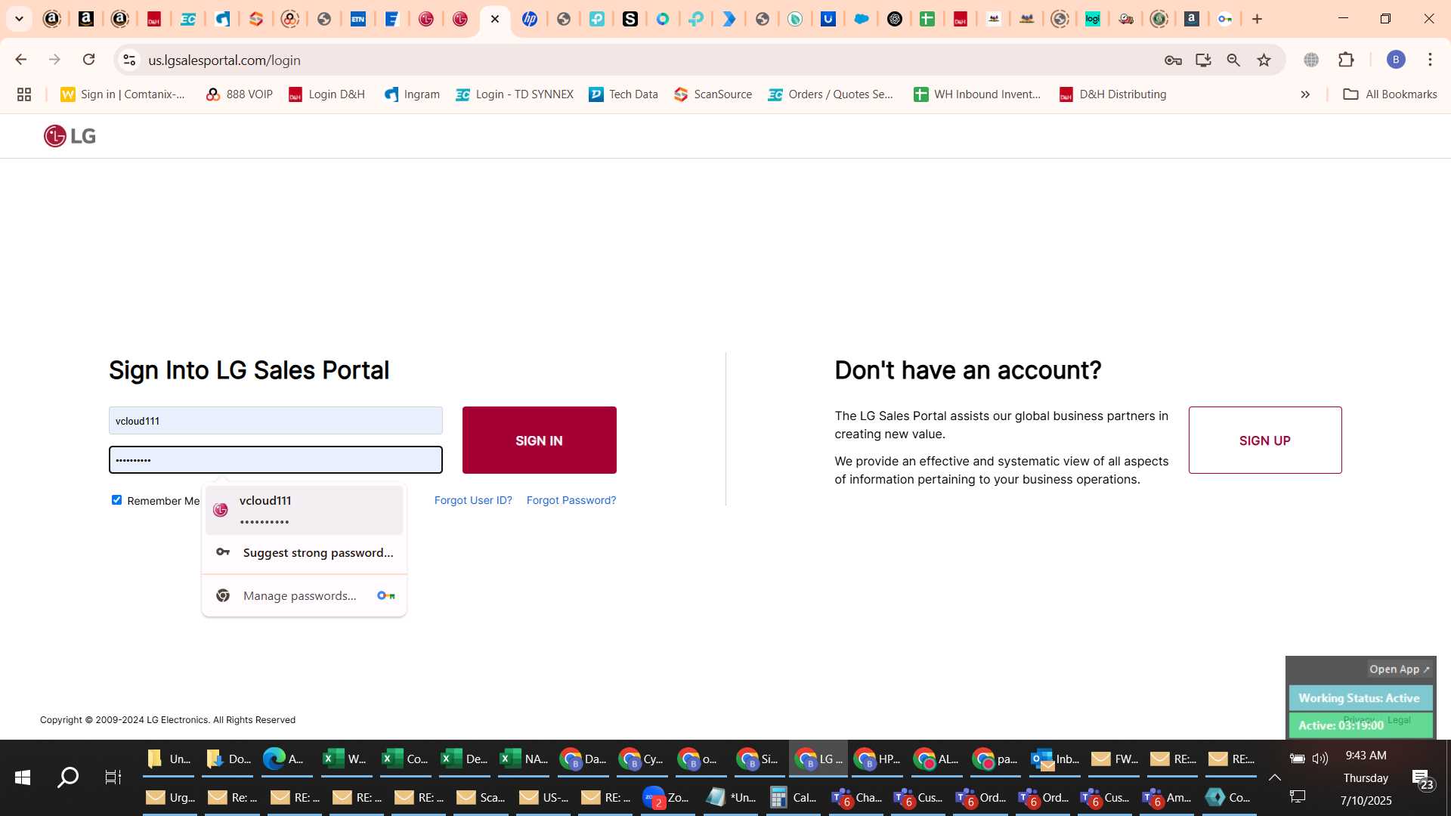
Task: Open the Notepad *Un... window on taskbar
Action: click(732, 797)
